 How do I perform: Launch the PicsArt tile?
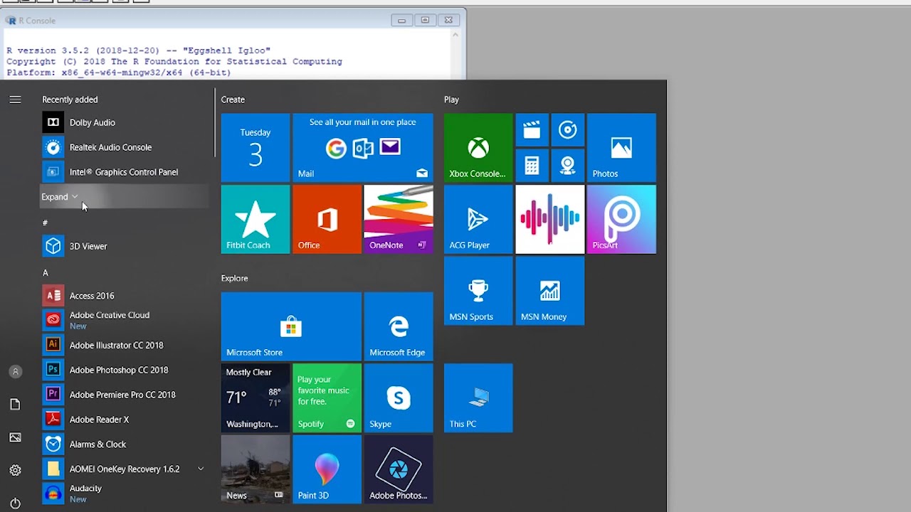(621, 219)
